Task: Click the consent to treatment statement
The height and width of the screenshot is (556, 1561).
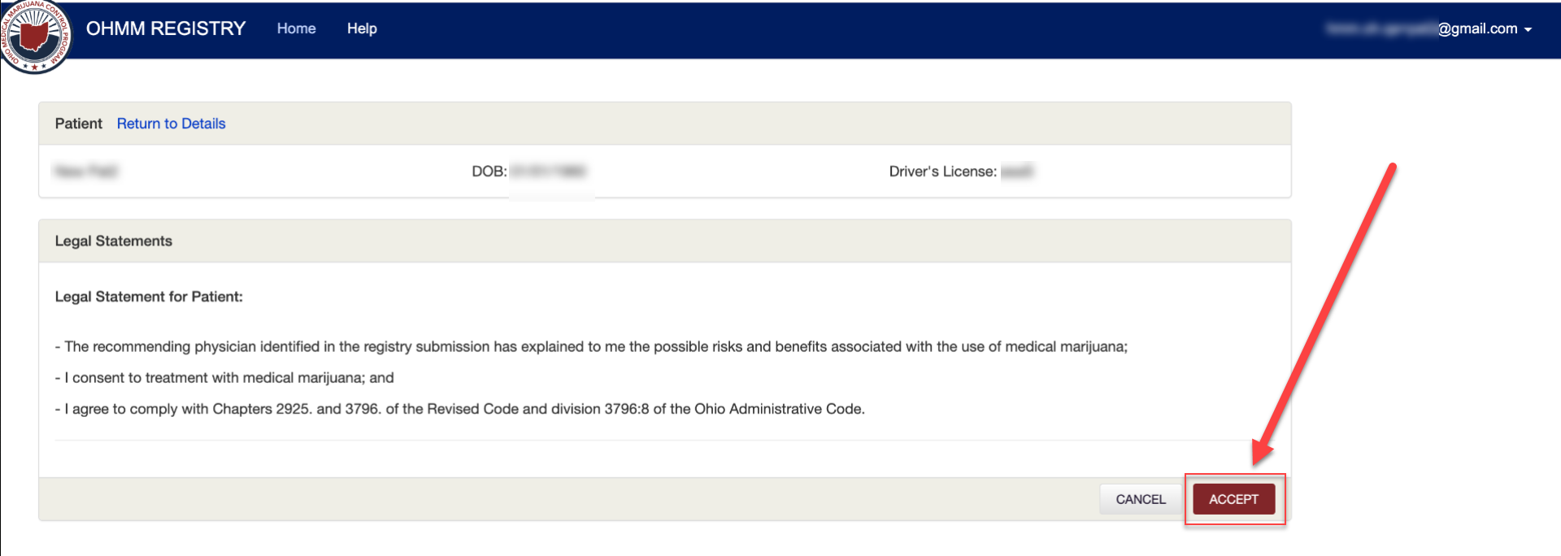Action: (224, 378)
